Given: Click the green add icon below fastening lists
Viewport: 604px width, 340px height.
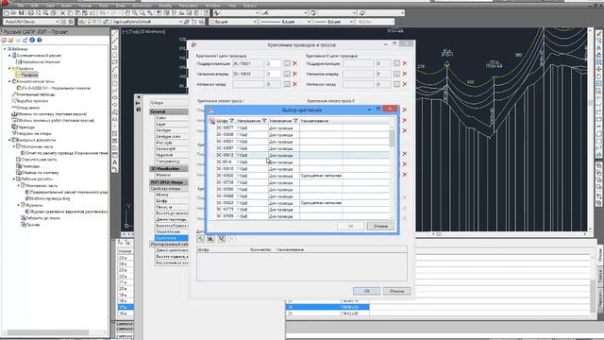Looking at the screenshot, I should 201,239.
